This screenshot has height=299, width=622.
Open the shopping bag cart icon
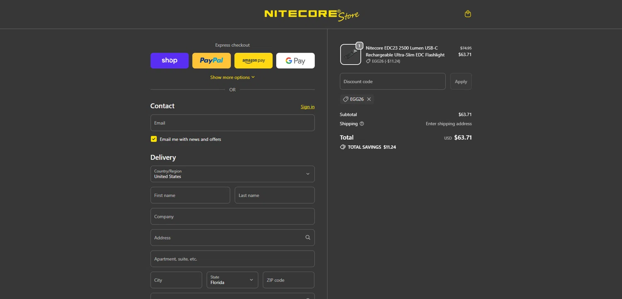coord(468,14)
